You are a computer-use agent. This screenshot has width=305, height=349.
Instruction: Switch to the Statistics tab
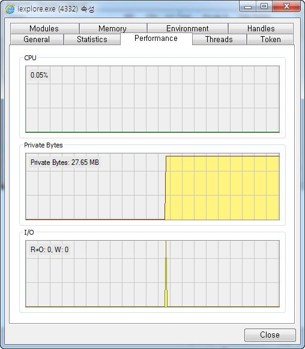(x=92, y=39)
